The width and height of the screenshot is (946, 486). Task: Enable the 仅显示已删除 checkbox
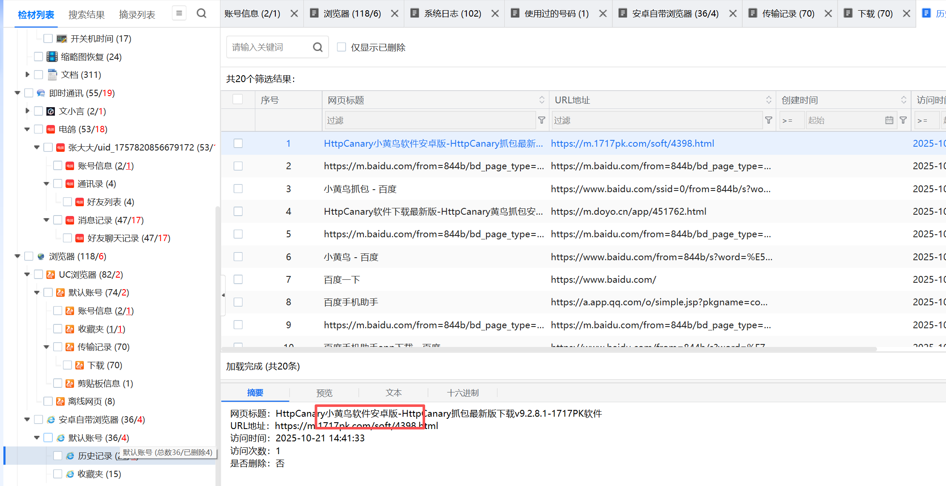[341, 47]
